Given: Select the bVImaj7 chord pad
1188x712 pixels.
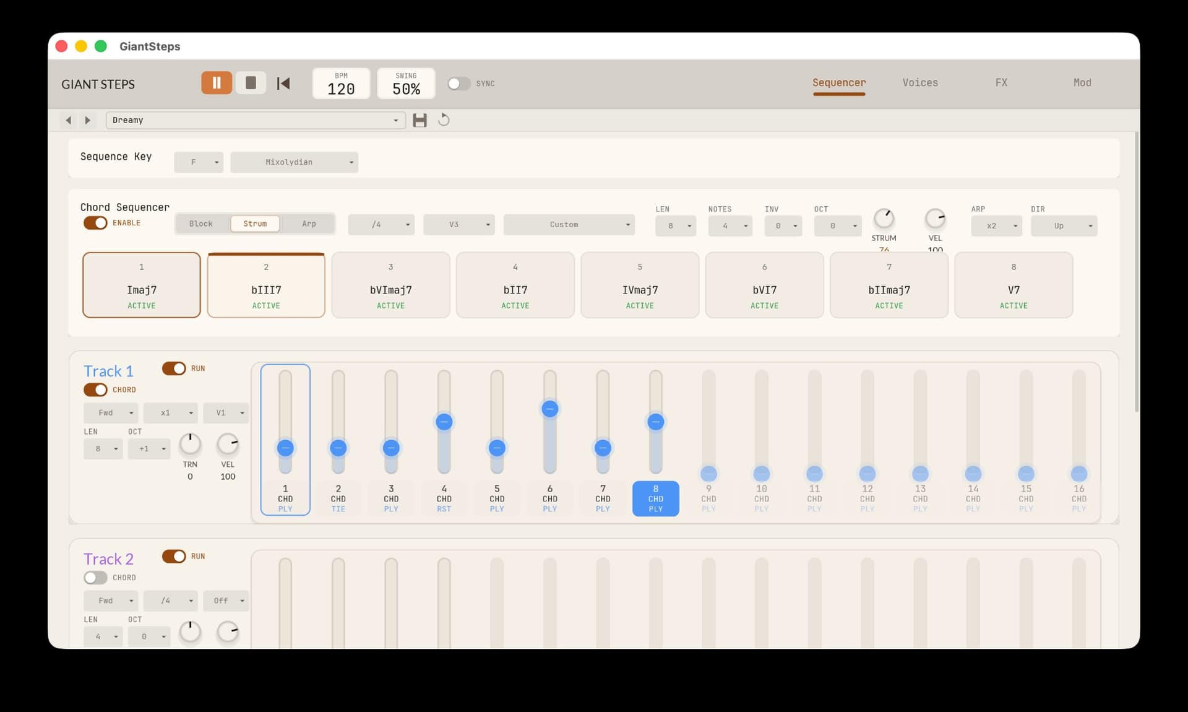Looking at the screenshot, I should [x=390, y=285].
